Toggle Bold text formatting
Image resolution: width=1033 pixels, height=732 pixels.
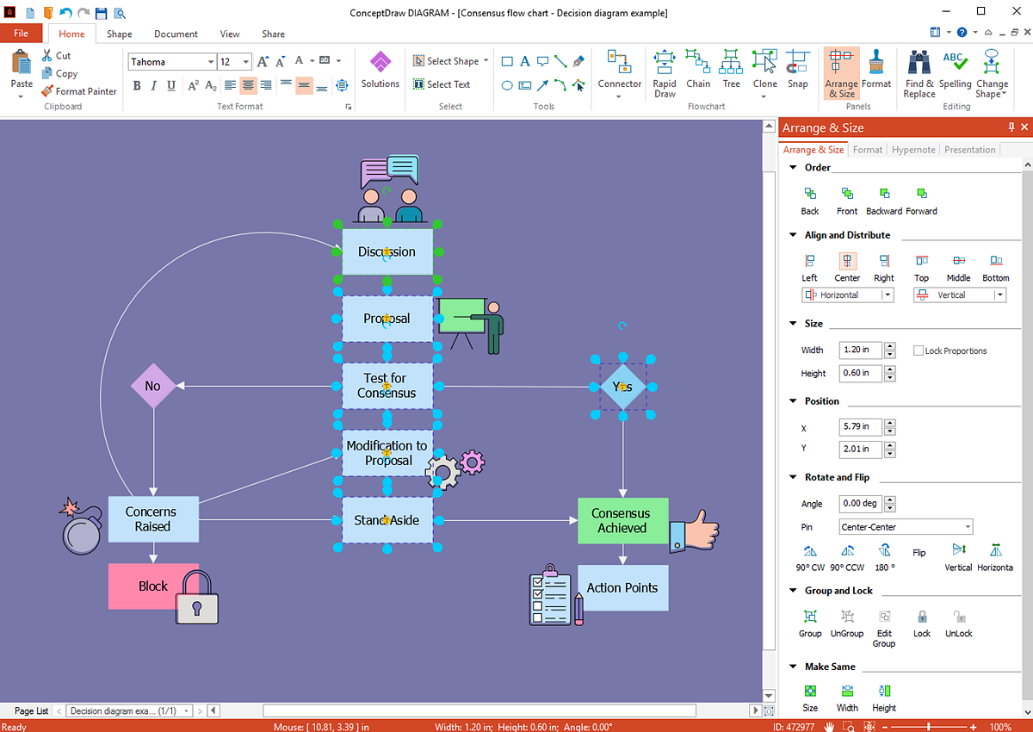[x=136, y=85]
